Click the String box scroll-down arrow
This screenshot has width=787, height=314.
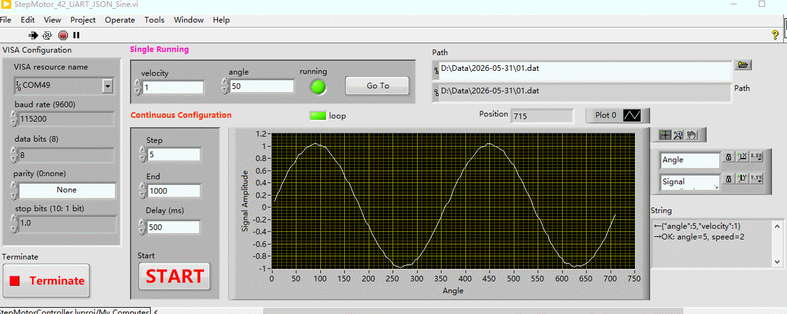778,261
